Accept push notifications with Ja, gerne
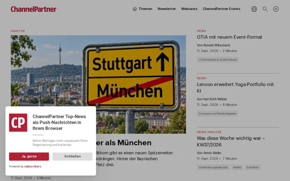 [x=29, y=156]
